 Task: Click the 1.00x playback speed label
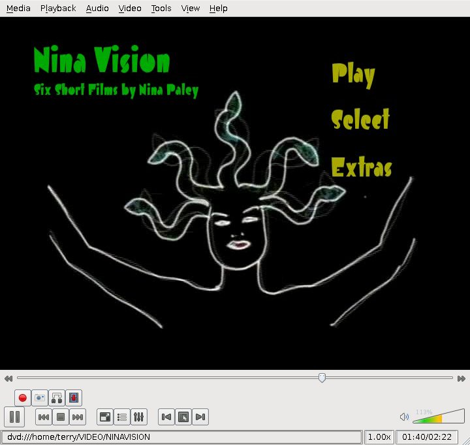pos(379,437)
